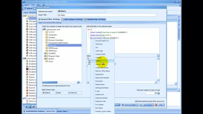Expand the igormaxmps.com domain root node
The width and height of the screenshot is (203, 114).
(43, 29)
